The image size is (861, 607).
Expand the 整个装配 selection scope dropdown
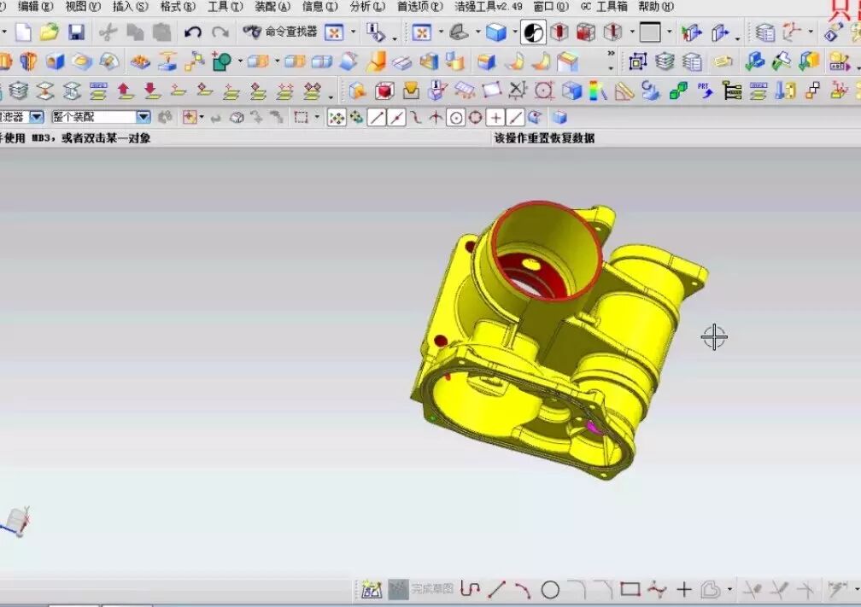(143, 117)
